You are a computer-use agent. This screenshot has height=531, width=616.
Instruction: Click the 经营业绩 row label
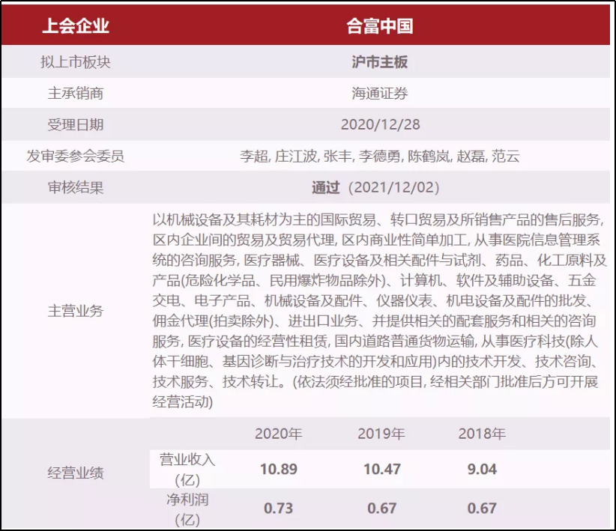coord(75,473)
